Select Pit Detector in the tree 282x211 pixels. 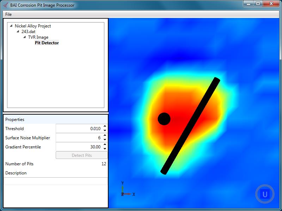pos(47,43)
